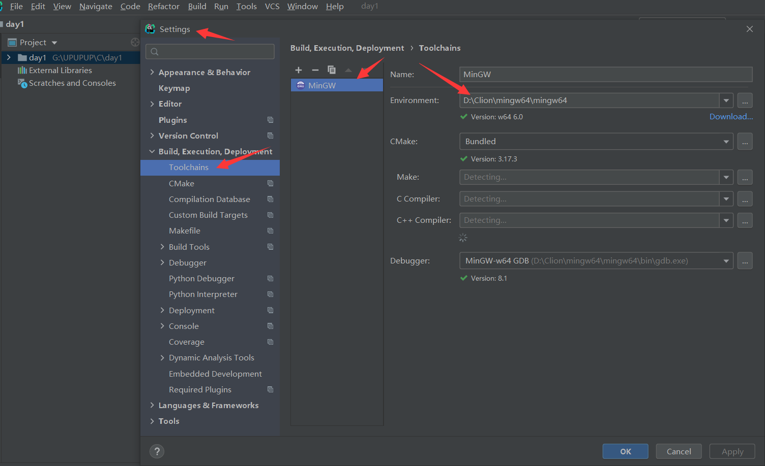Click Build, Execution, Deployment breadcrumb
This screenshot has height=466, width=765.
click(x=347, y=48)
